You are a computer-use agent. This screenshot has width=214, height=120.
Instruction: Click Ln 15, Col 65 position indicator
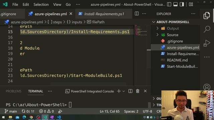coord(110,111)
